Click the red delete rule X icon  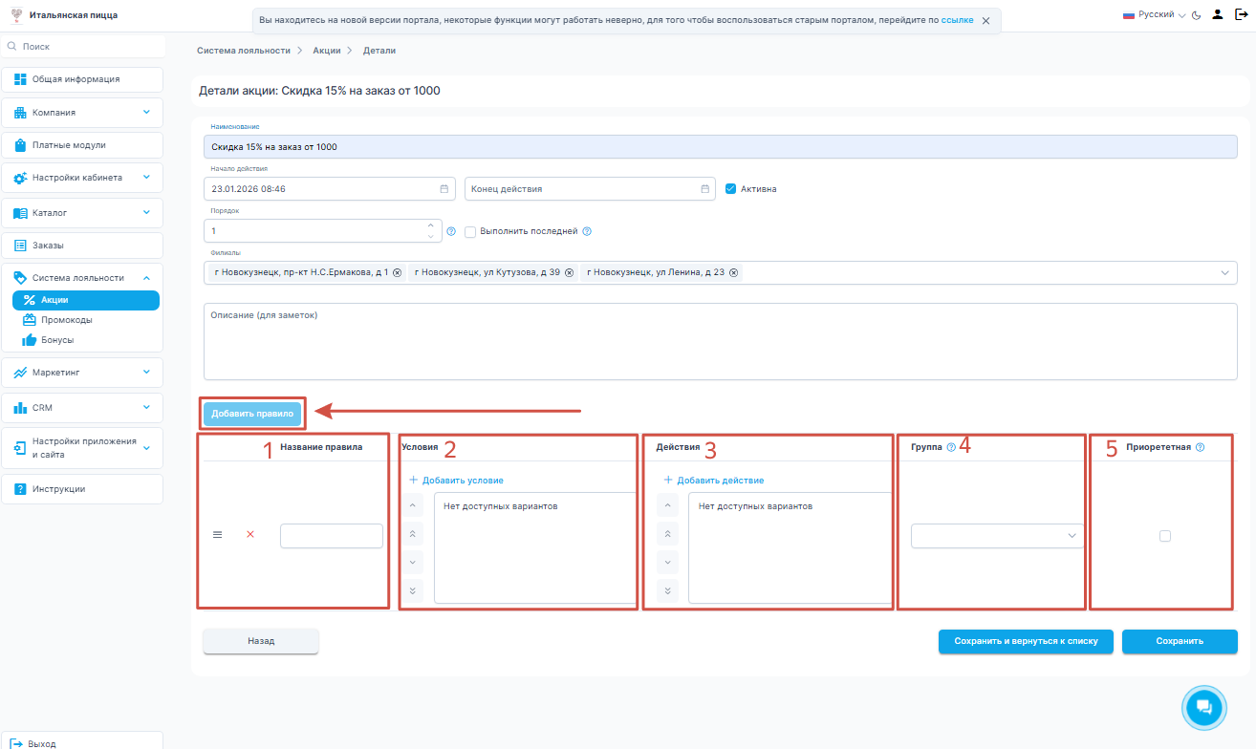(250, 535)
